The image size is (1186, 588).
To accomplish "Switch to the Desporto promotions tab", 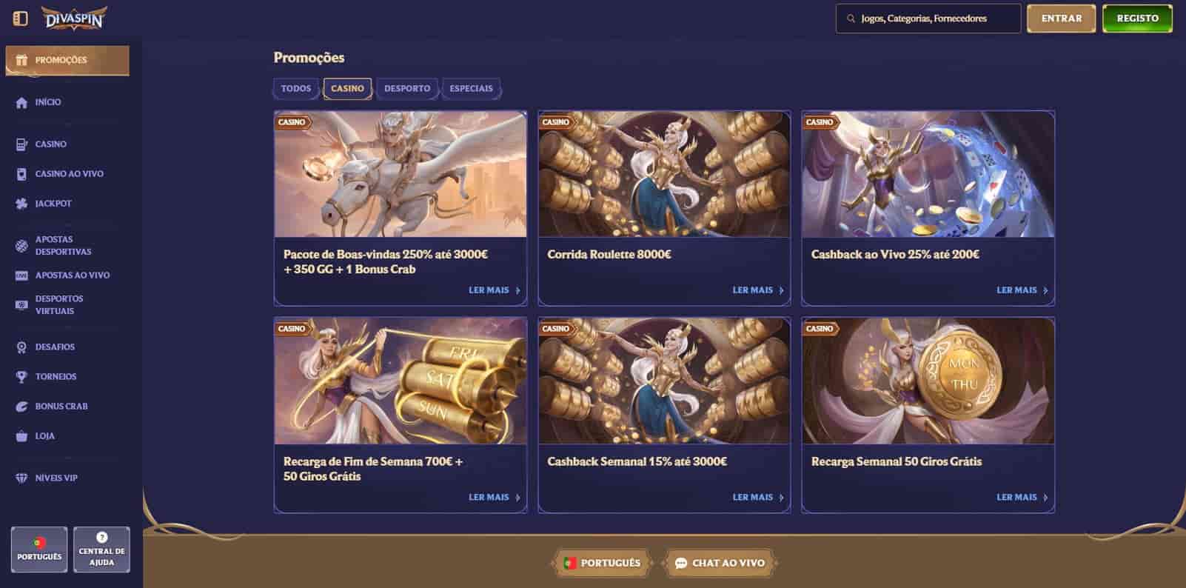I will pyautogui.click(x=407, y=88).
